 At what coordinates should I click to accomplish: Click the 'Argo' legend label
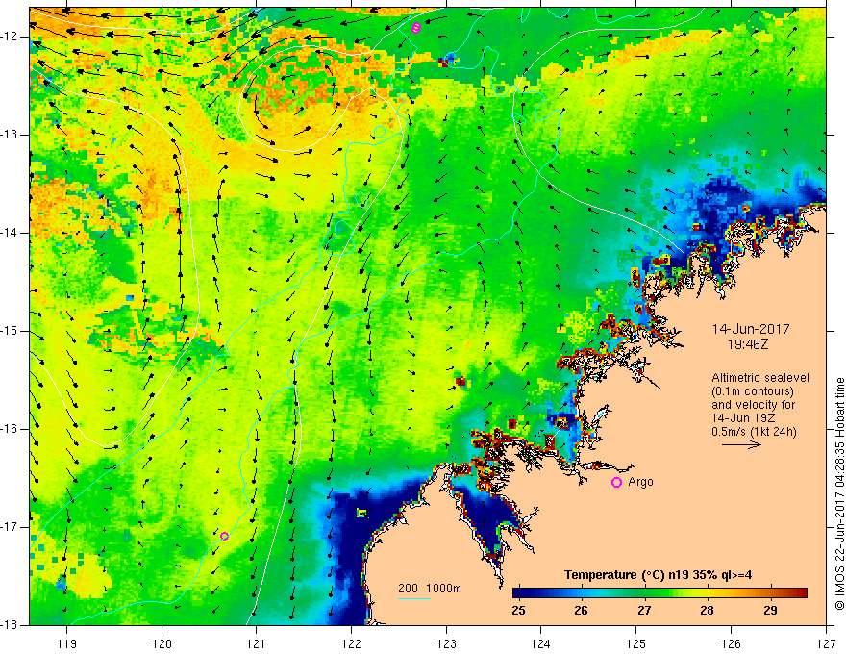(x=640, y=482)
